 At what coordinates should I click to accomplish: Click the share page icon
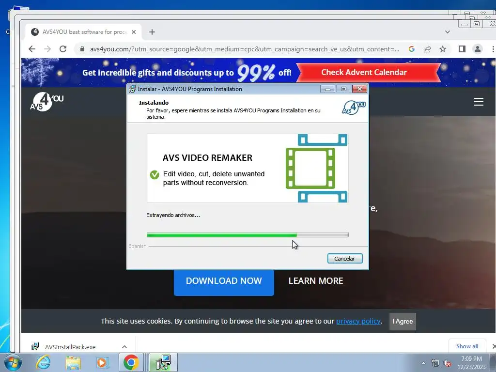pyautogui.click(x=427, y=49)
